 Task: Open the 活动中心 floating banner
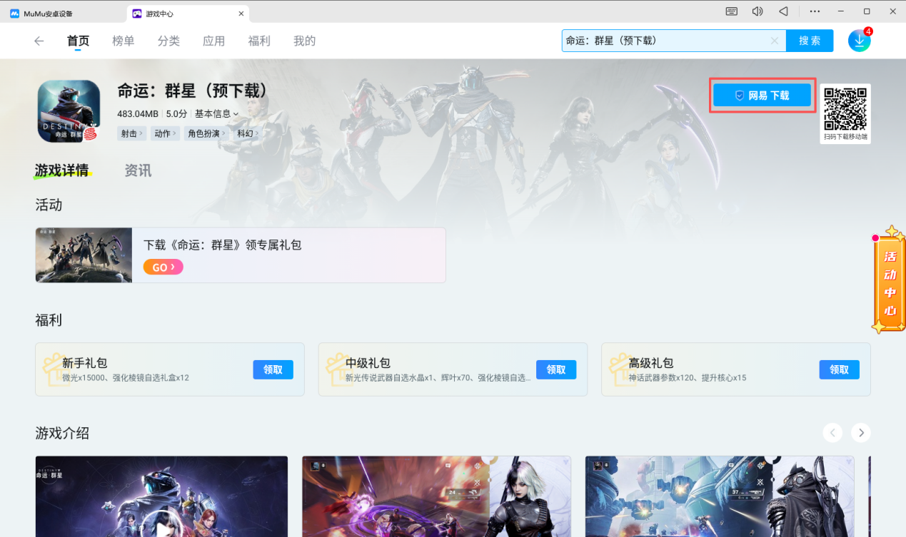click(x=890, y=282)
